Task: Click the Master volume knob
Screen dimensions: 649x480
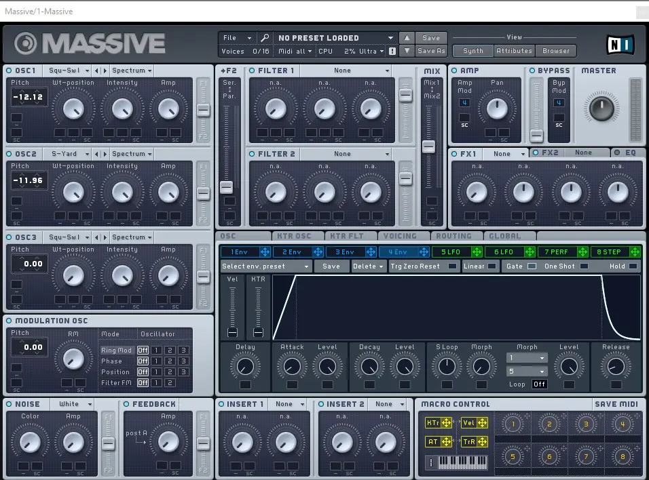Action: [601, 108]
